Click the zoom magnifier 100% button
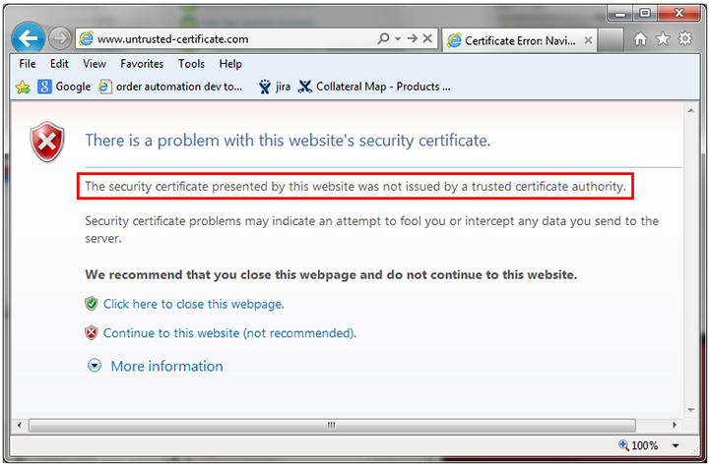The width and height of the screenshot is (709, 465). click(638, 445)
